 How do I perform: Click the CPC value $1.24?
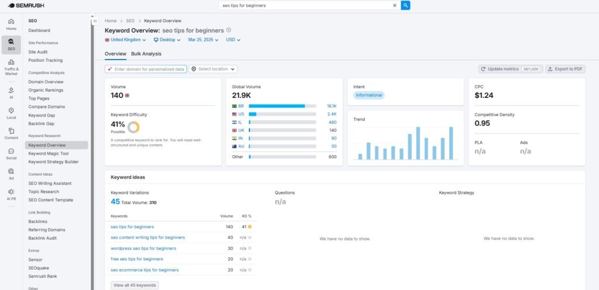(x=484, y=96)
